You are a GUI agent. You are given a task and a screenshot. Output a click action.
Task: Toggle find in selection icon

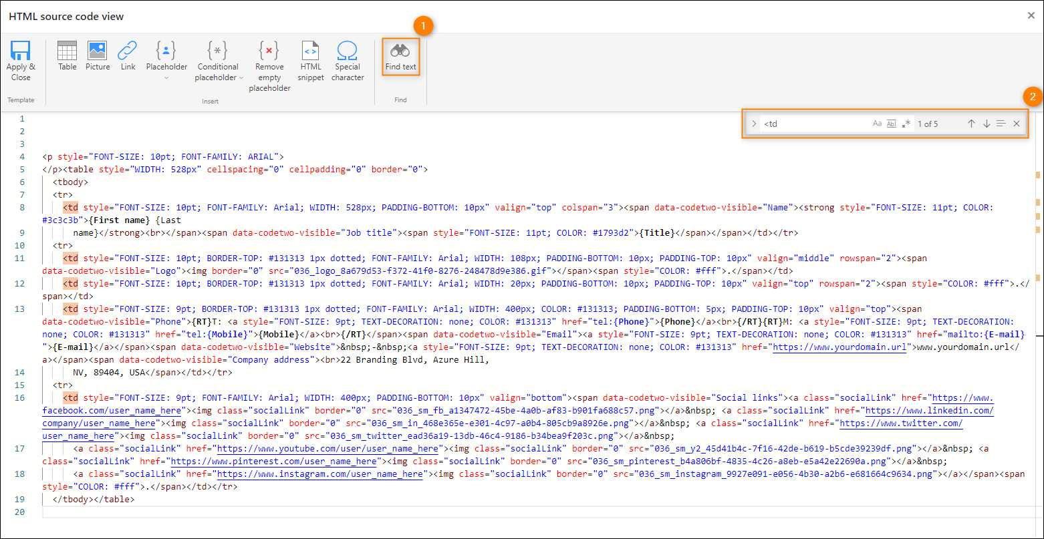pyautogui.click(x=1001, y=124)
